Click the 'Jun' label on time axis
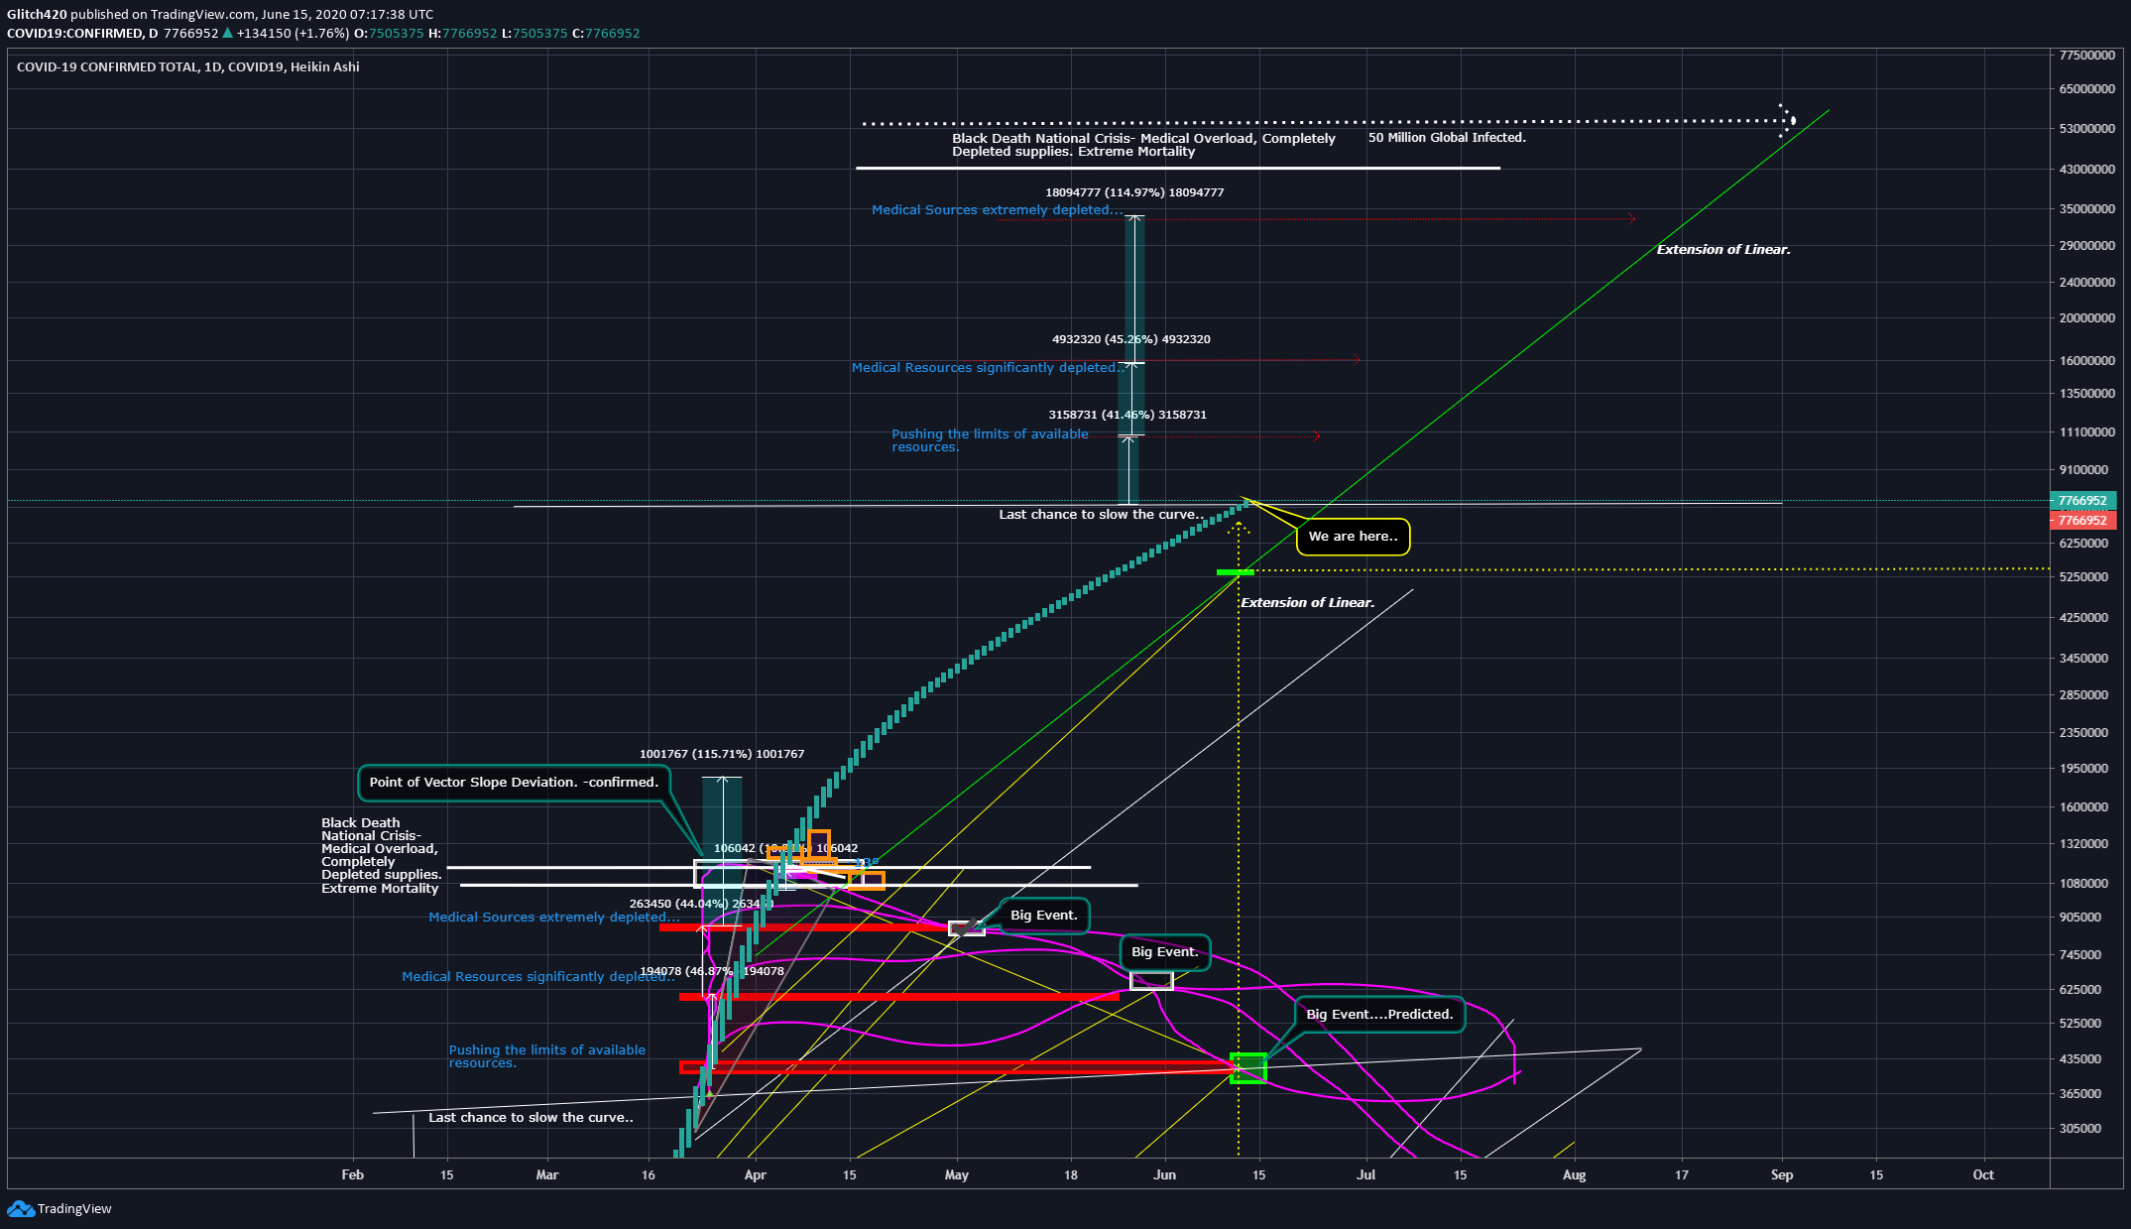This screenshot has width=2131, height=1229. (1164, 1174)
